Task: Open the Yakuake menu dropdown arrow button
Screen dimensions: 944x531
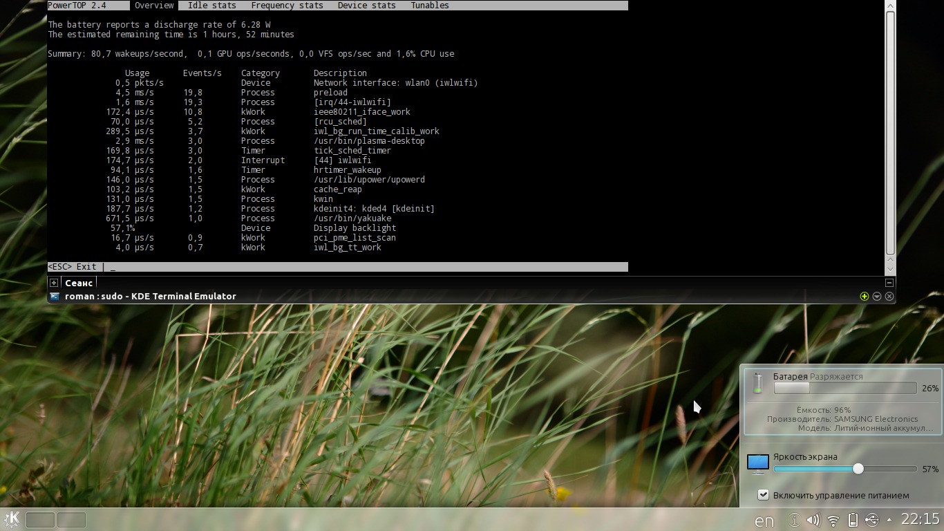Action: pos(877,296)
